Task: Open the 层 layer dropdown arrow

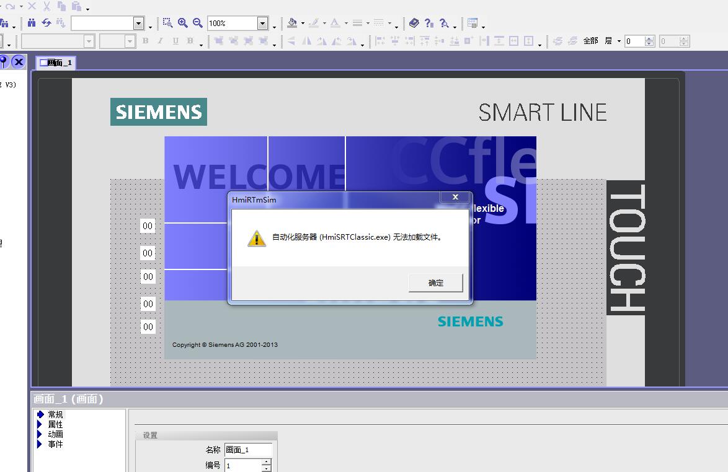Action: pyautogui.click(x=619, y=42)
